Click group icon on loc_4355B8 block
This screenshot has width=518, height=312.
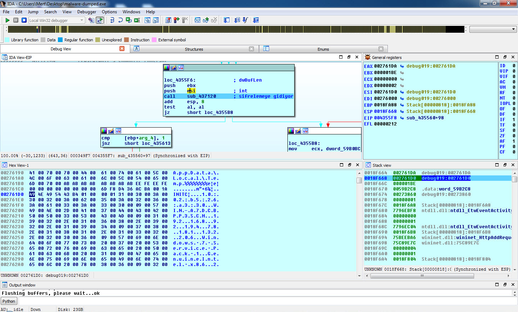305,131
